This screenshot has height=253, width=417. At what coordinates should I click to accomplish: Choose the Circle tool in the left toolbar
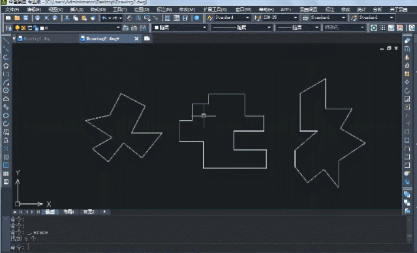click(x=6, y=91)
